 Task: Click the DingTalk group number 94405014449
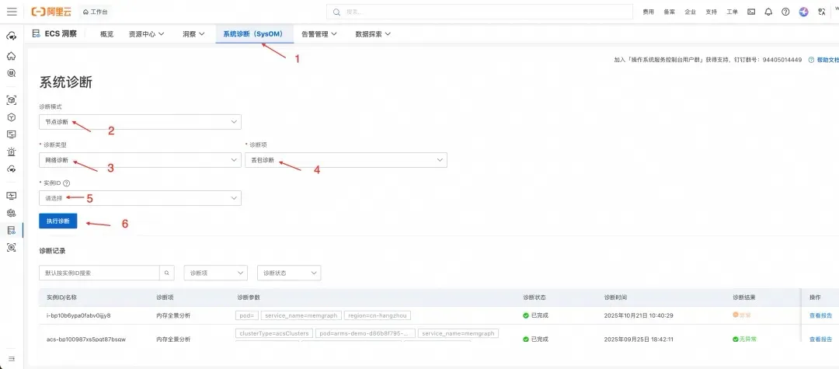coord(782,60)
